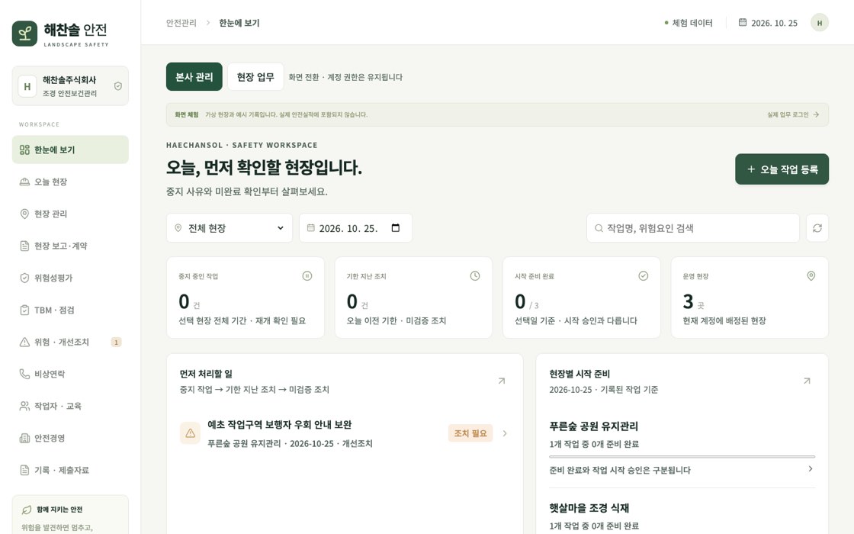854x534 pixels.
Task: Click the pause icon on 중지 중인 작업 card
Action: tap(307, 275)
